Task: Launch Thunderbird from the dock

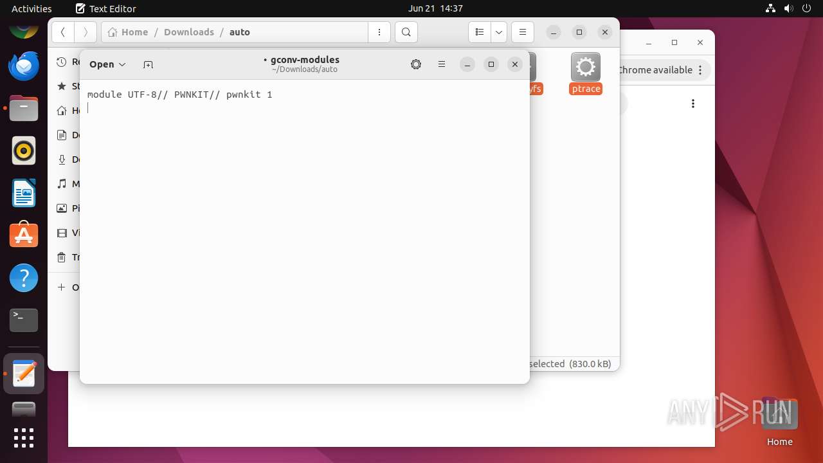Action: (24, 66)
